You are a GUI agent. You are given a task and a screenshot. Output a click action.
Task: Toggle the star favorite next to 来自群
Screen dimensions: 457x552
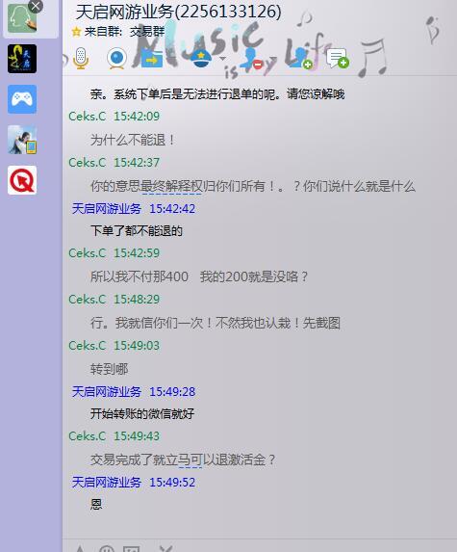click(76, 32)
